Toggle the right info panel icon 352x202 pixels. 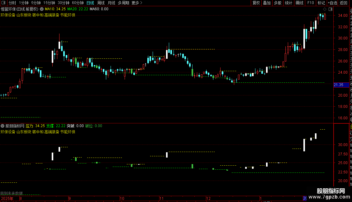pyautogui.click(x=331, y=9)
